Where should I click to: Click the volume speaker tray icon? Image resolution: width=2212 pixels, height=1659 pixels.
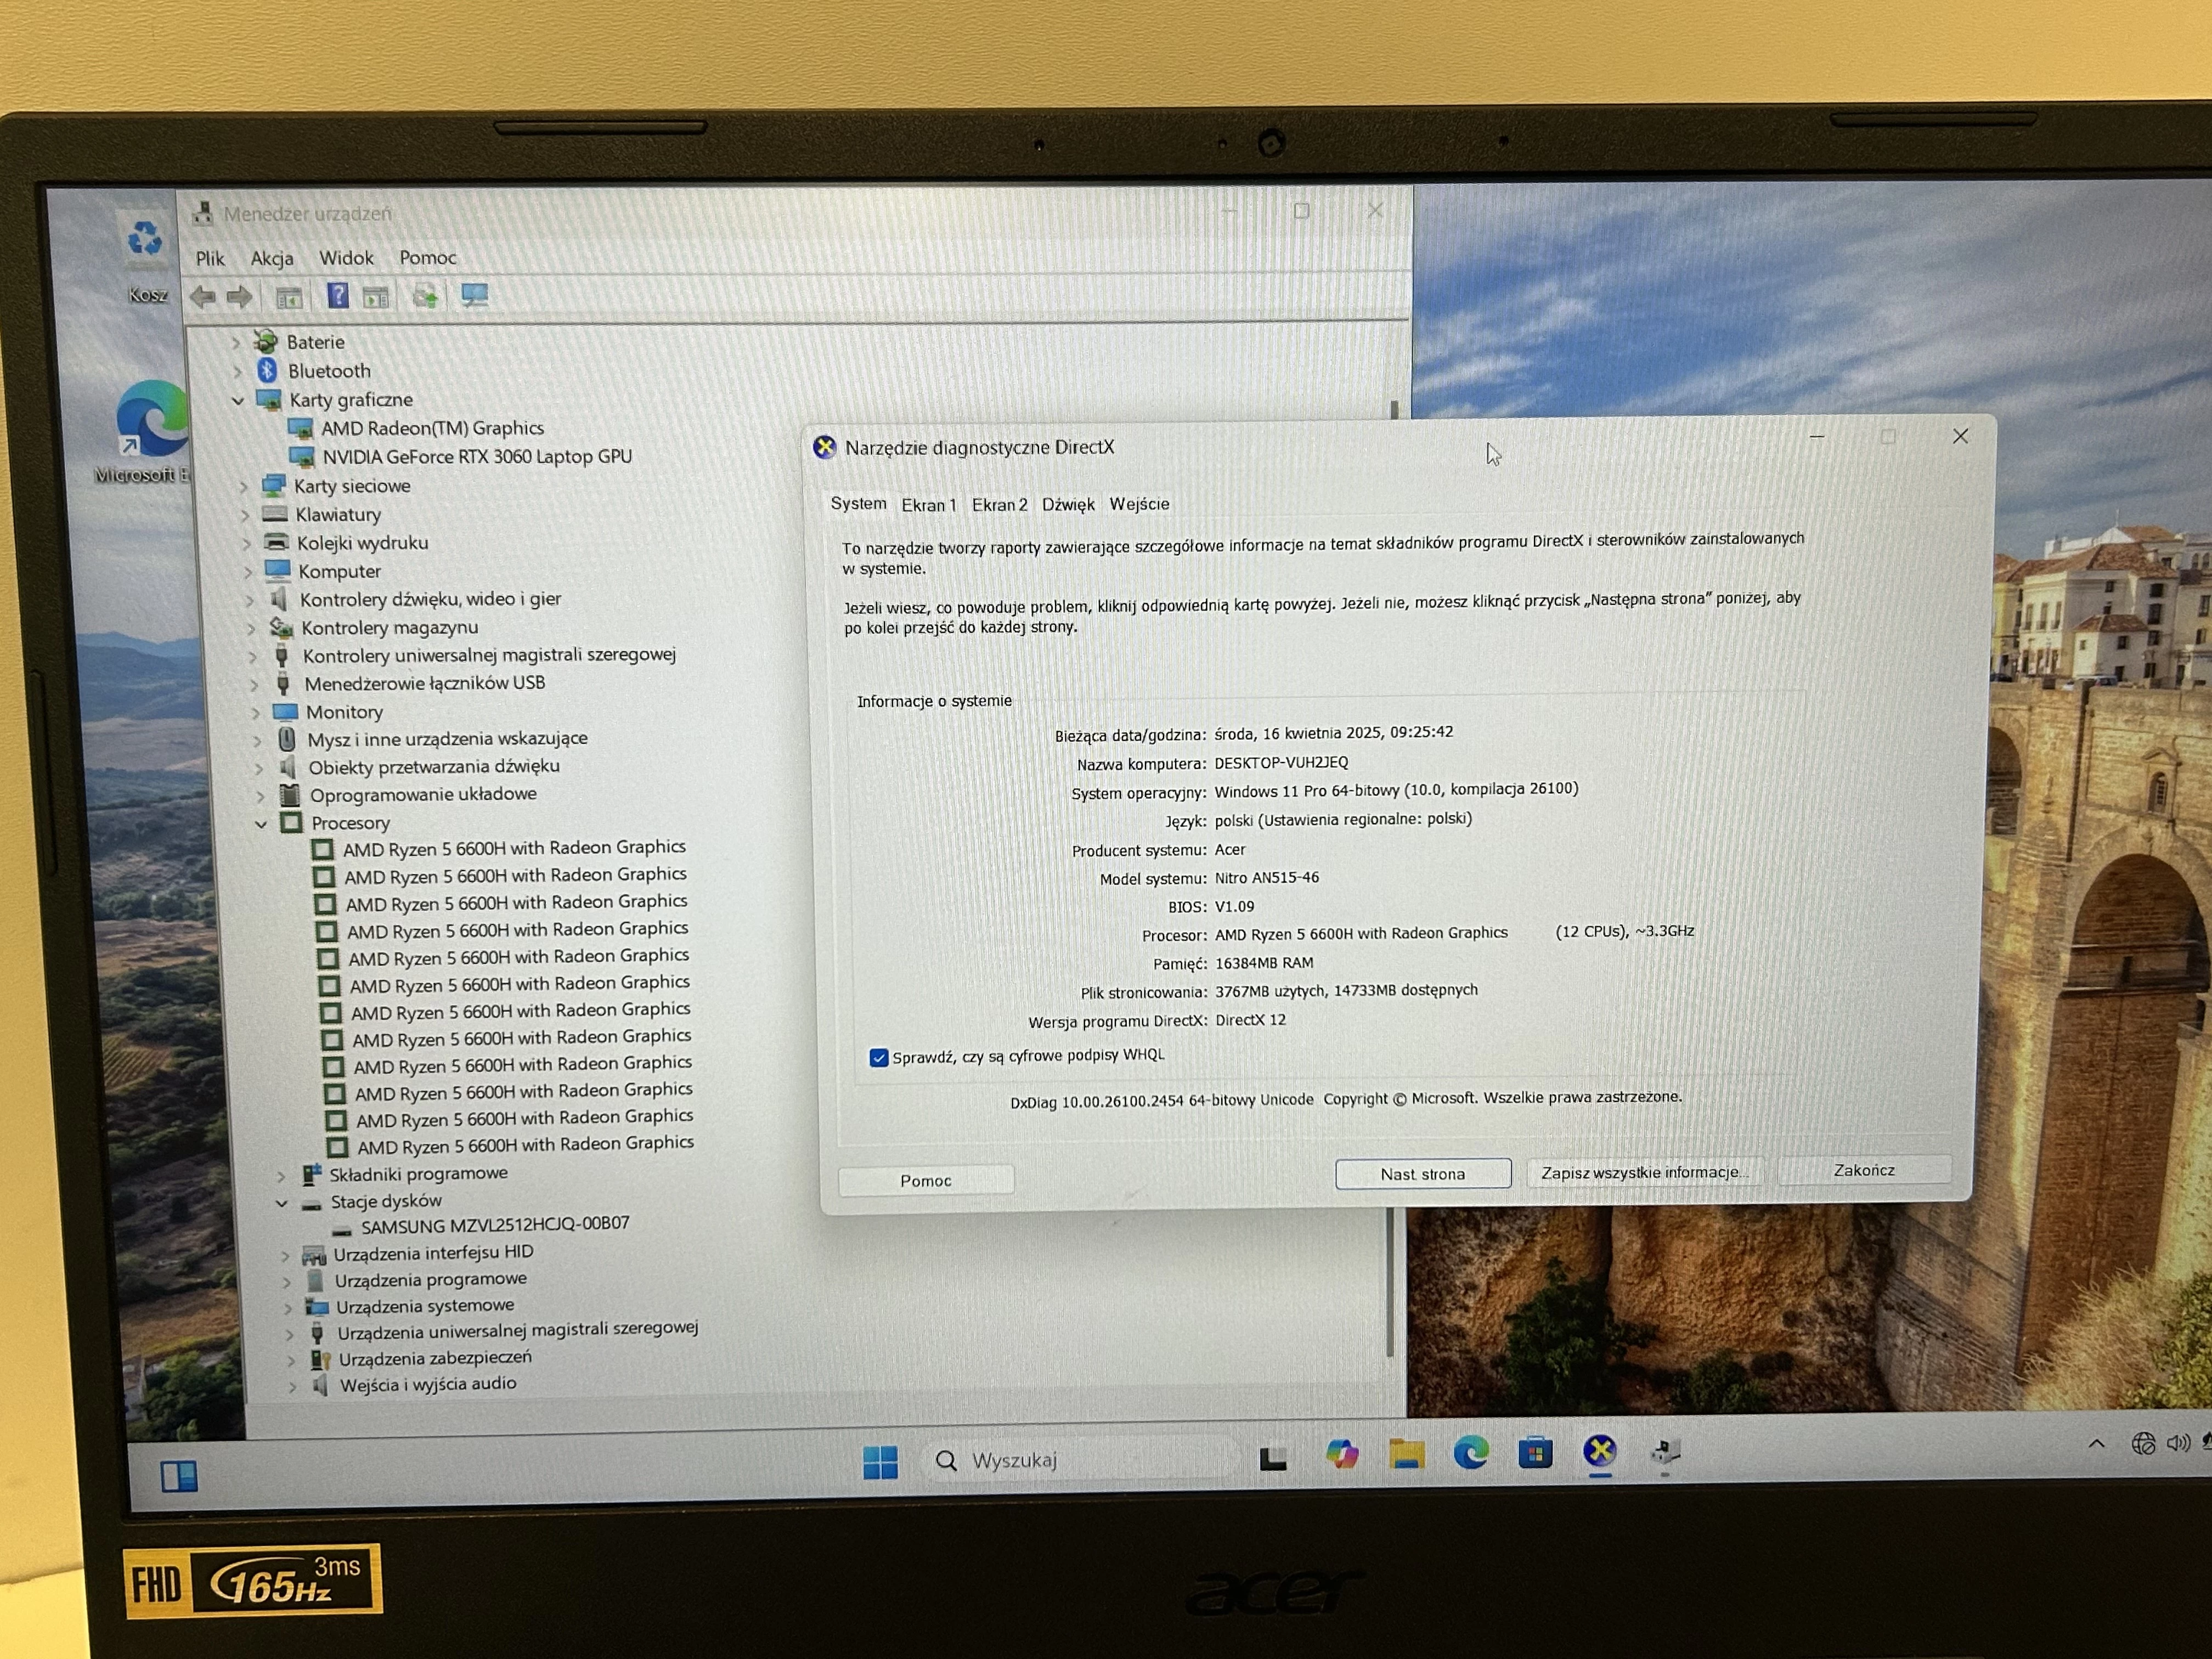[2177, 1442]
